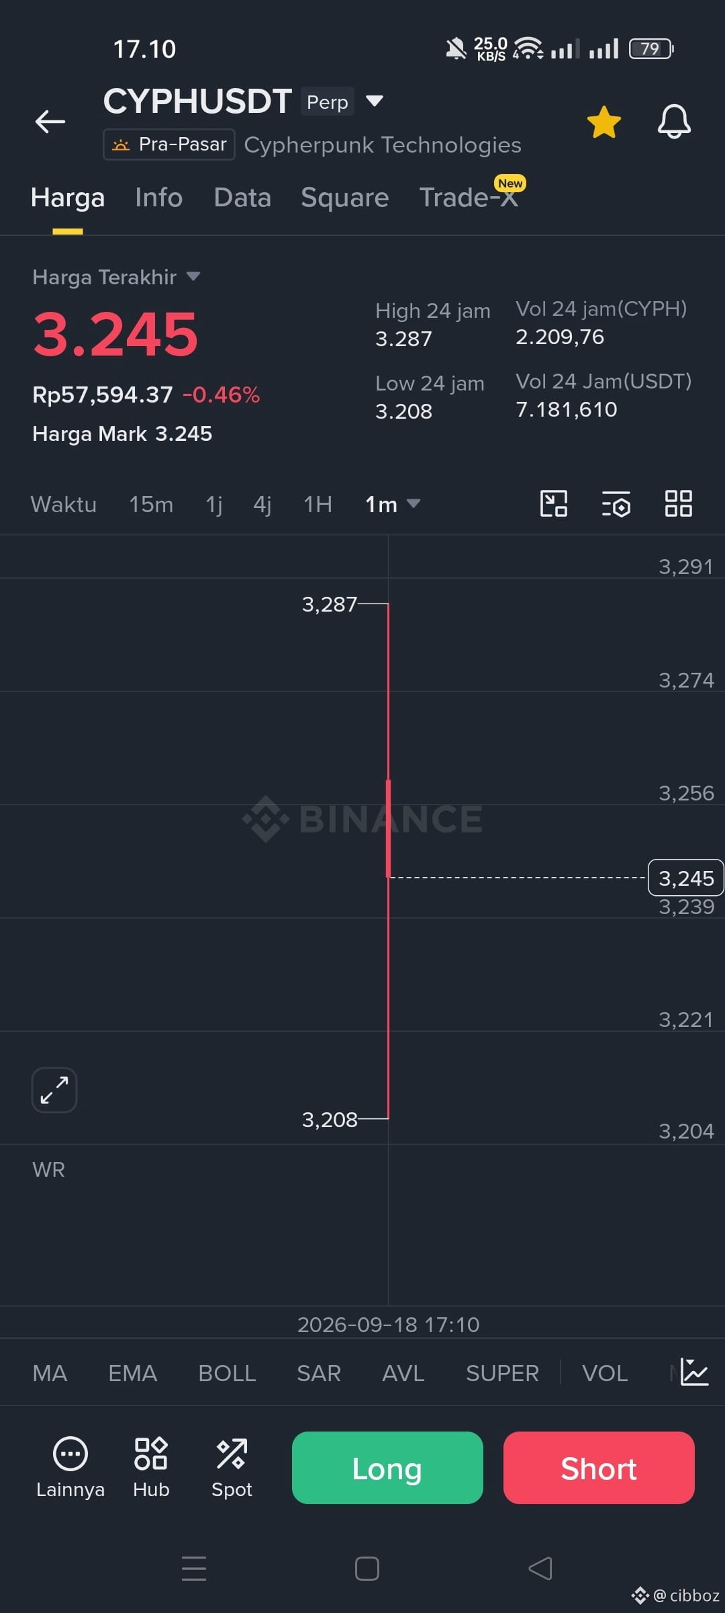Toggle the yellow favorite star
The image size is (725, 1613).
click(603, 122)
